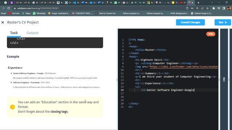Viewport: 232px width, 130px height.
Task: Open the Output tab
Action: [x=32, y=33]
